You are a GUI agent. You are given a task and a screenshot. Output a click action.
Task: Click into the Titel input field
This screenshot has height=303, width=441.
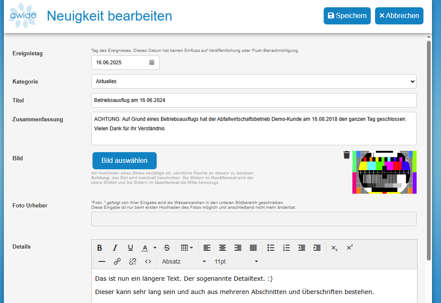click(253, 100)
